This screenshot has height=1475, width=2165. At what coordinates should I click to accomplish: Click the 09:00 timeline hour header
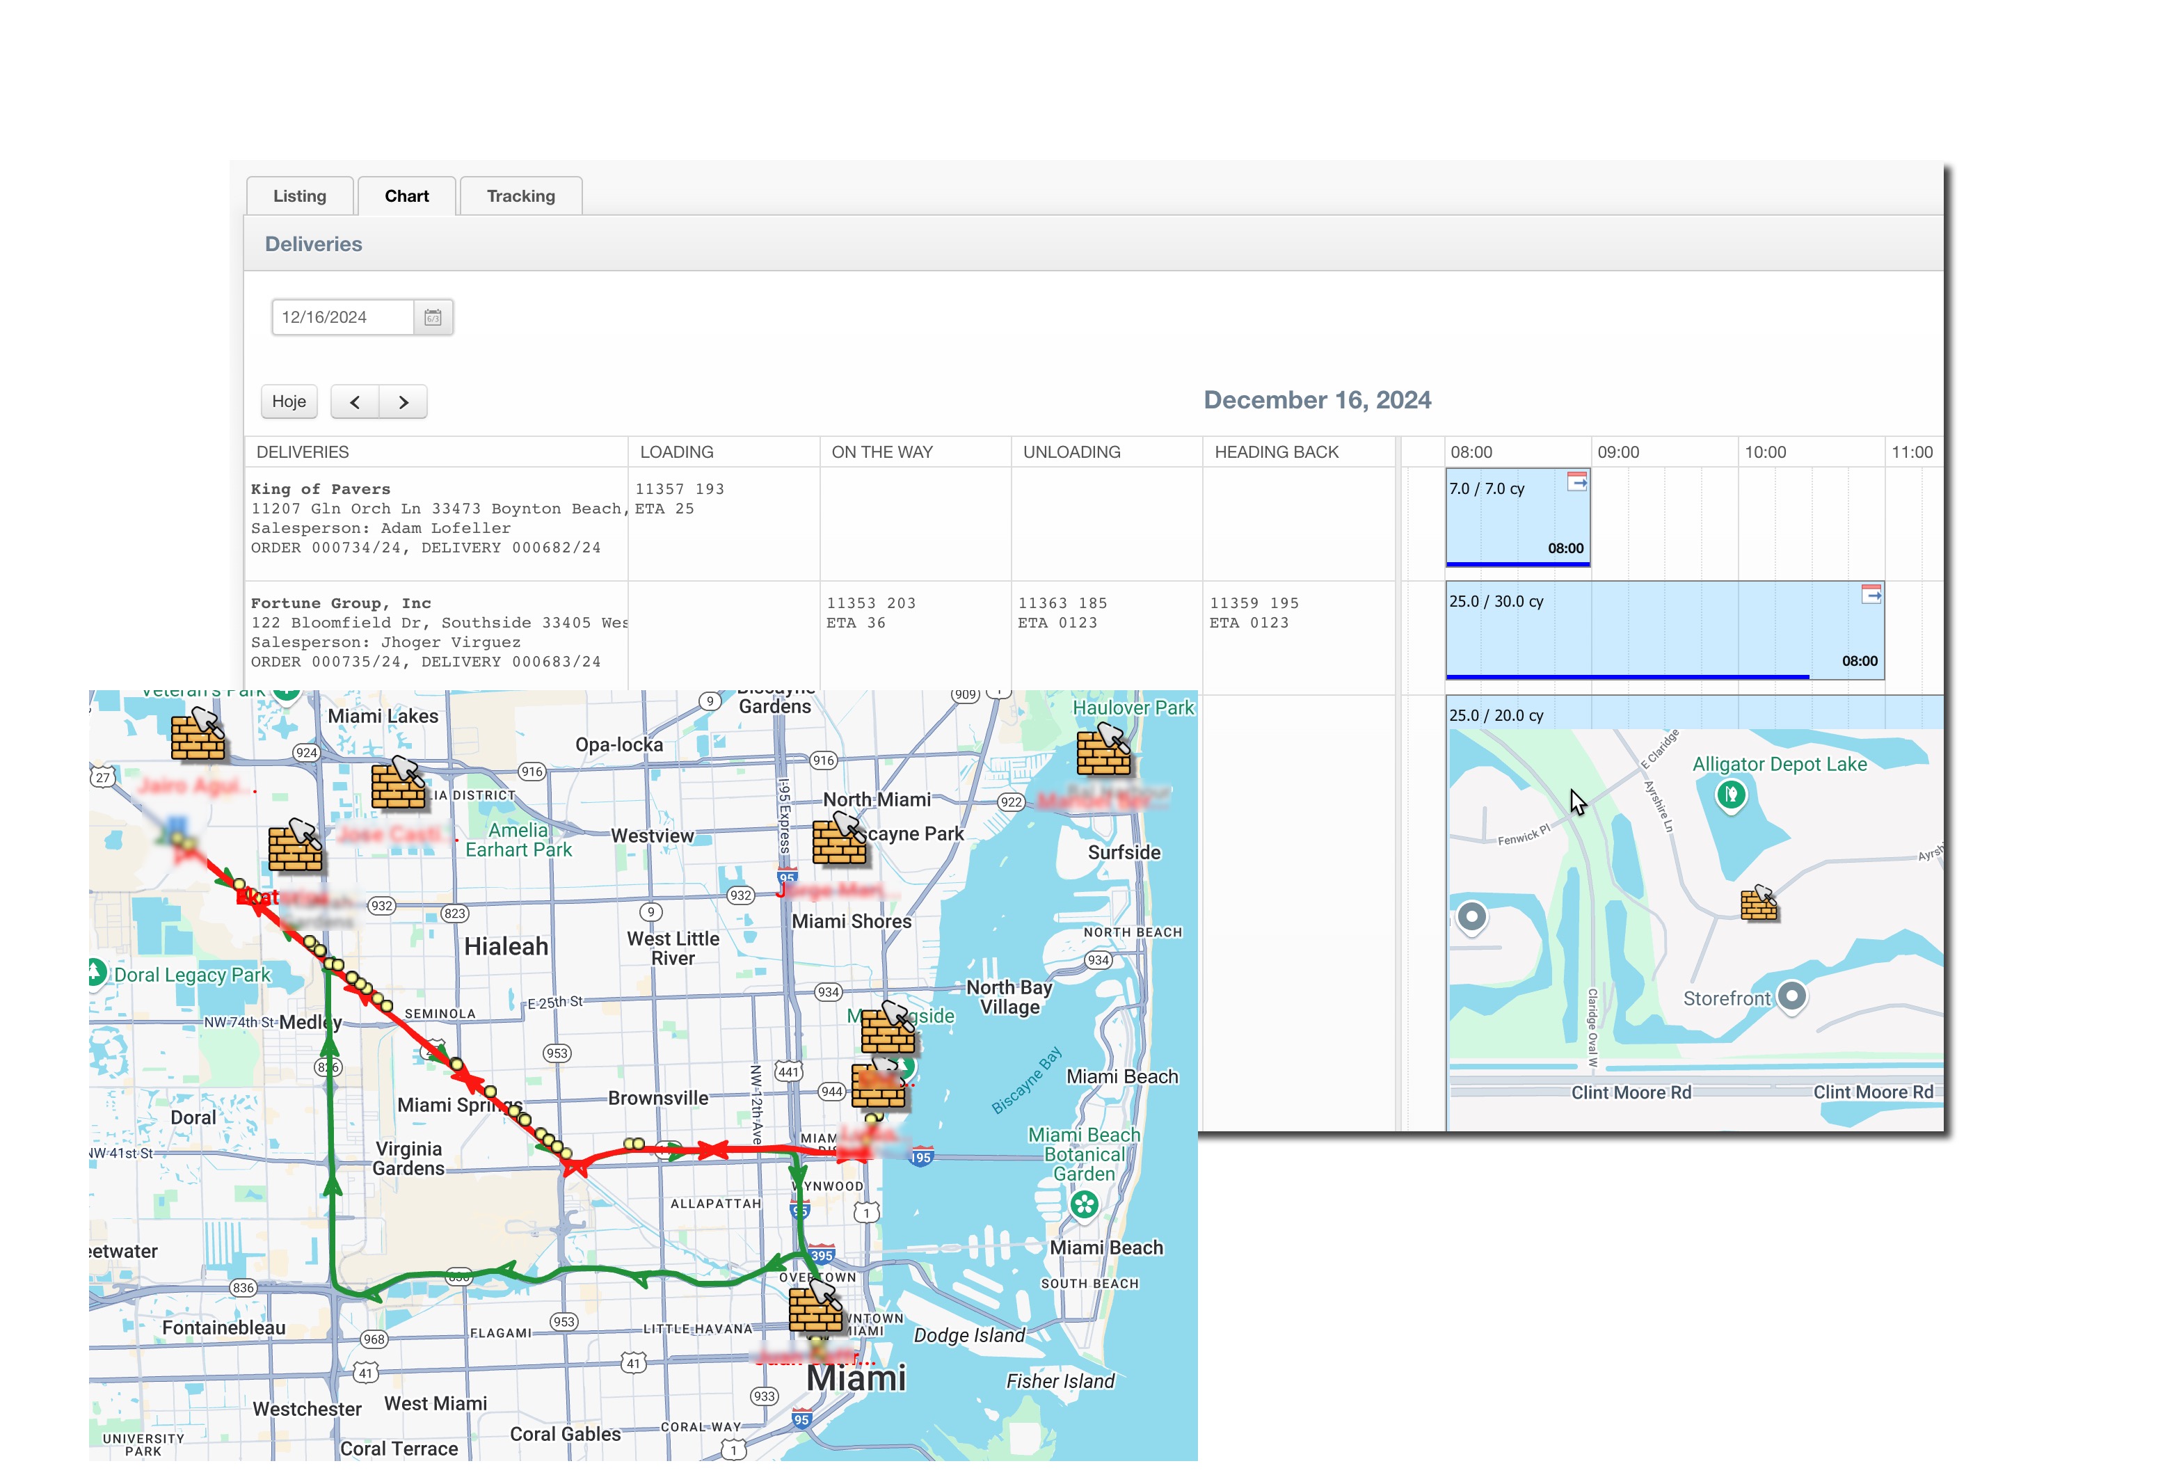point(1618,452)
